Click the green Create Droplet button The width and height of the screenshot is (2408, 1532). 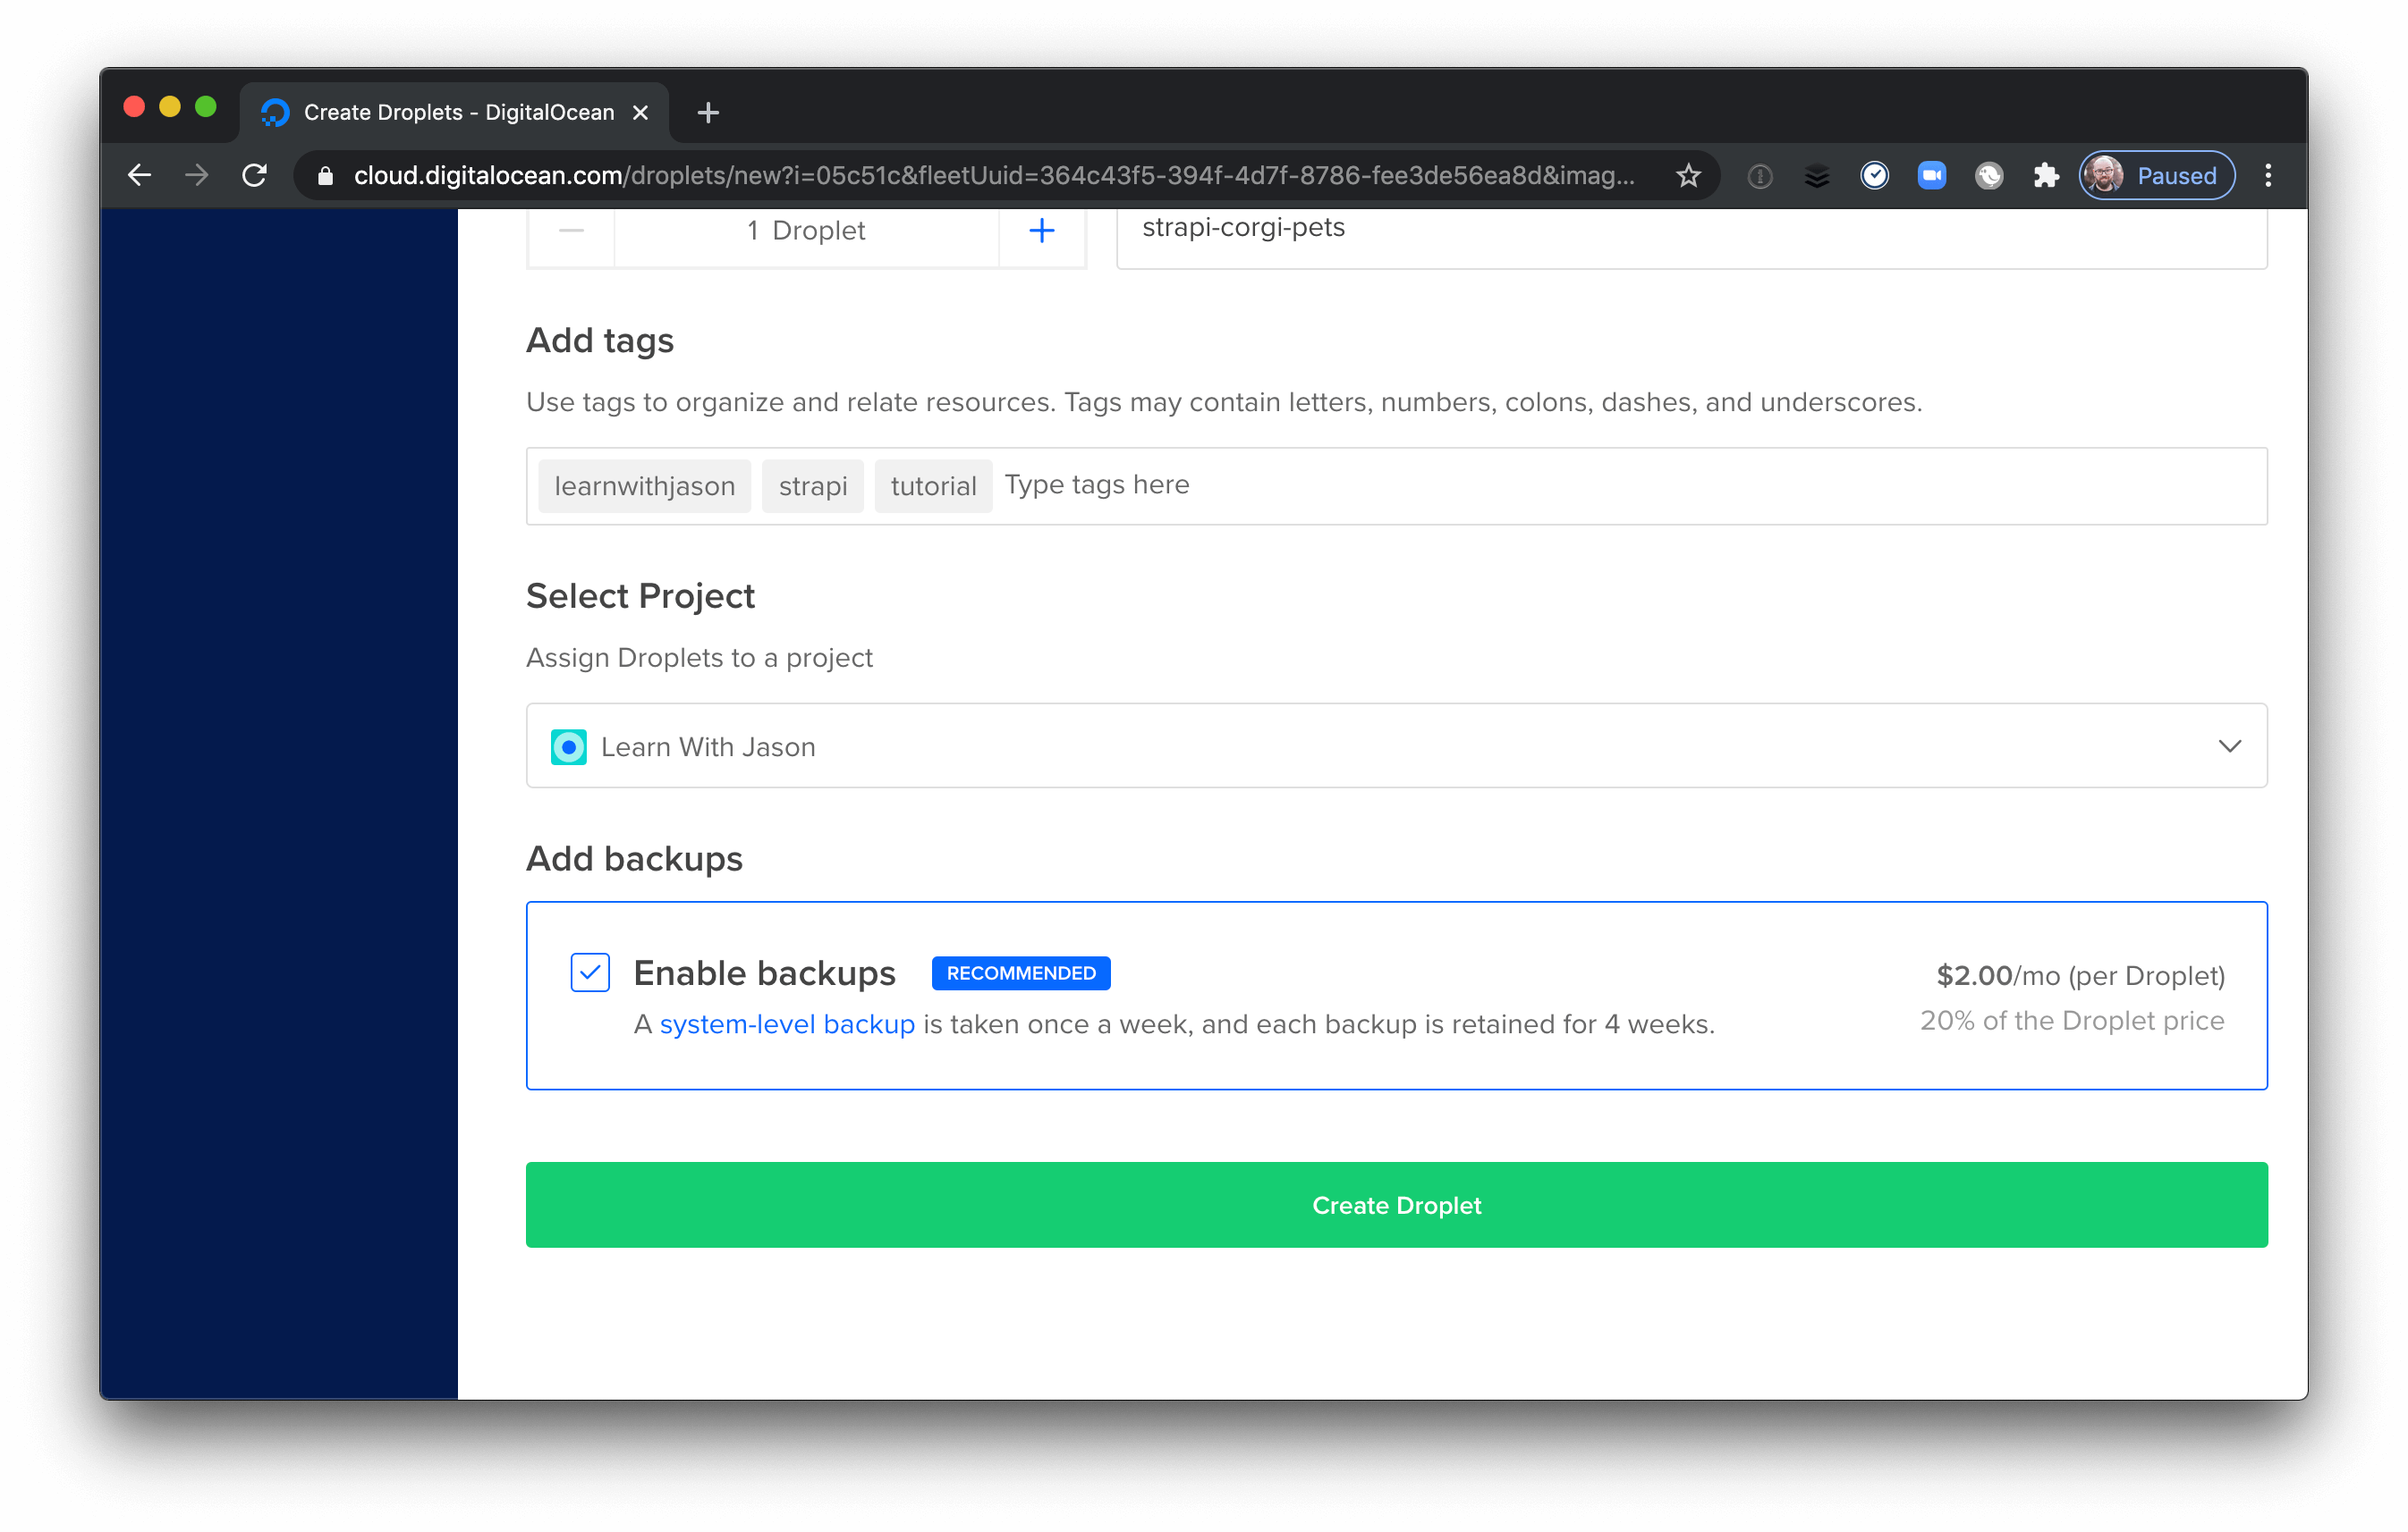coord(1395,1204)
